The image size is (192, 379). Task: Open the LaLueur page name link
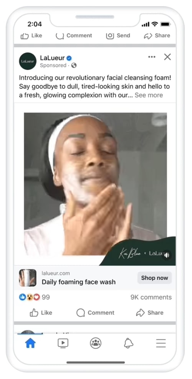click(52, 58)
